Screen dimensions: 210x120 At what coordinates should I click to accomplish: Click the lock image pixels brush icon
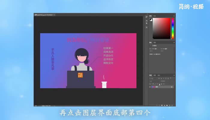155,84
